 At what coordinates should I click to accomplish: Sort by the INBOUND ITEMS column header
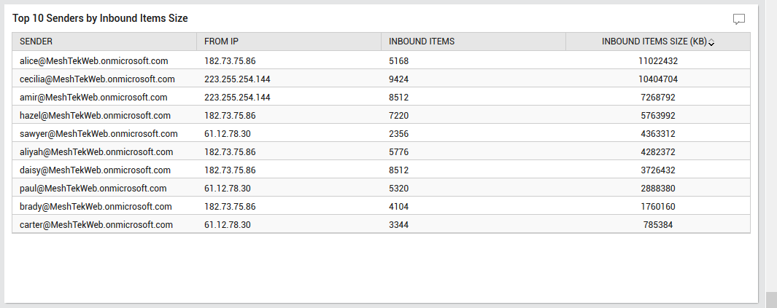pos(422,42)
